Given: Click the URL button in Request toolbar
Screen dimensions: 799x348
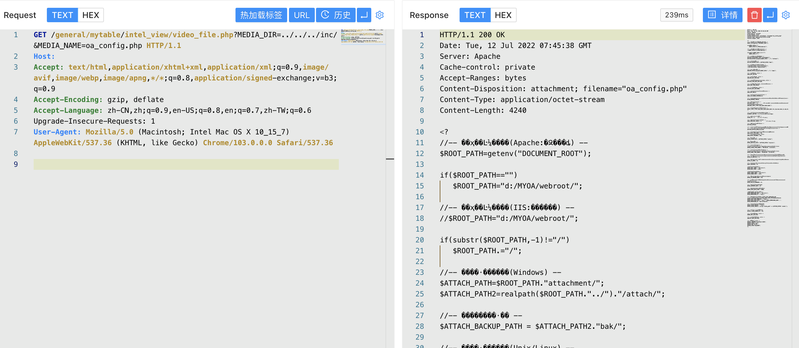Looking at the screenshot, I should (302, 15).
